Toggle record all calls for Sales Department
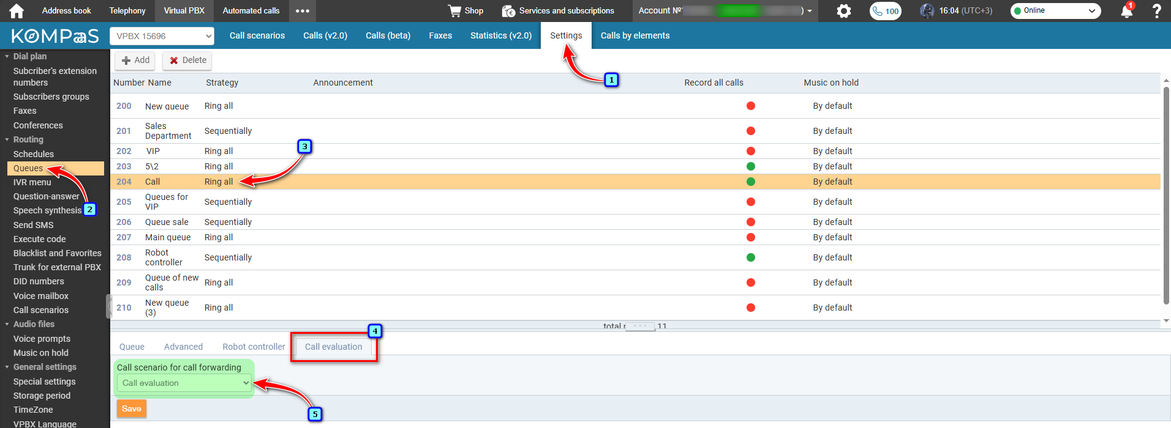Screen dimensions: 1171x428 [751, 131]
